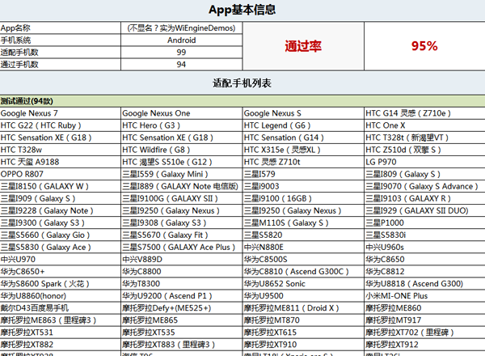The width and height of the screenshot is (485, 356).
Task: Select the '三星I929 ( GALAXY SII DUO)' cell
Action: click(x=424, y=210)
